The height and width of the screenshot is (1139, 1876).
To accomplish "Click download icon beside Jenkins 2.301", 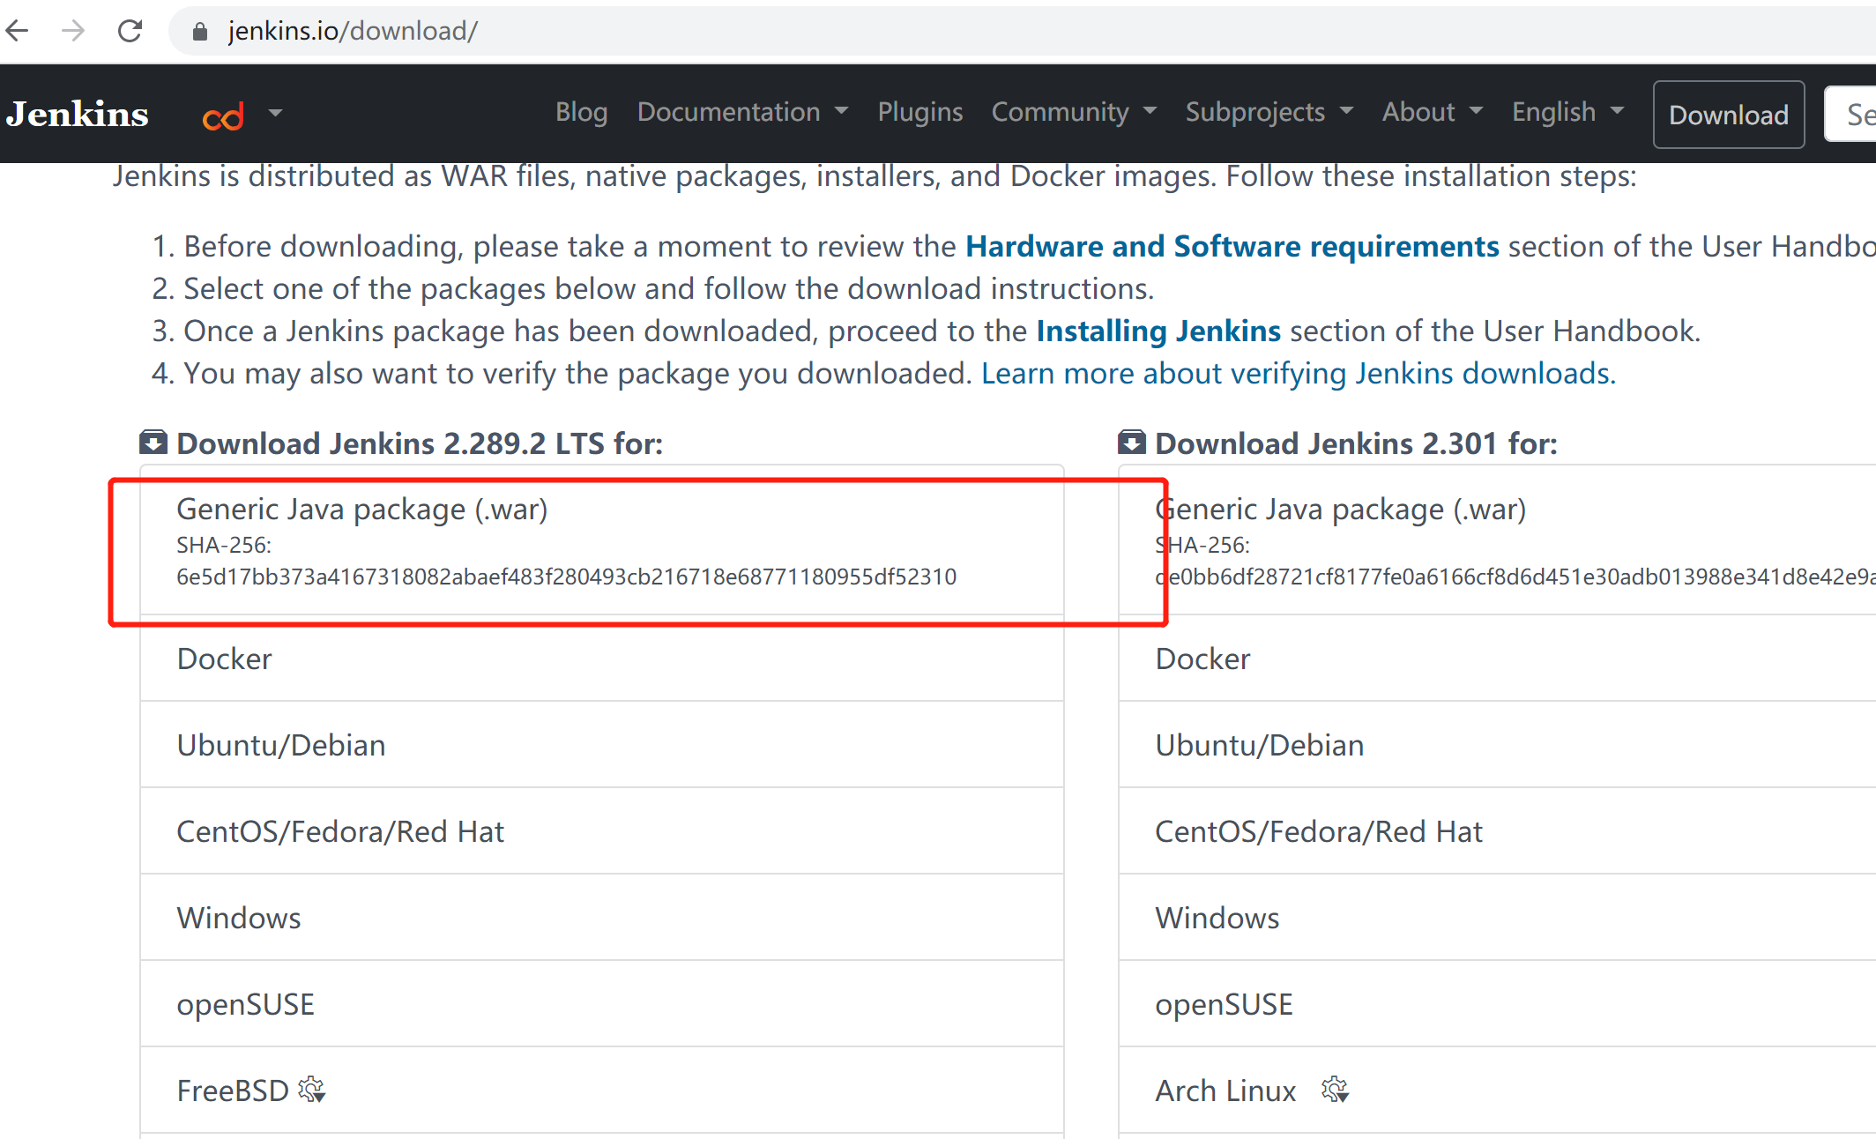I will tap(1132, 443).
